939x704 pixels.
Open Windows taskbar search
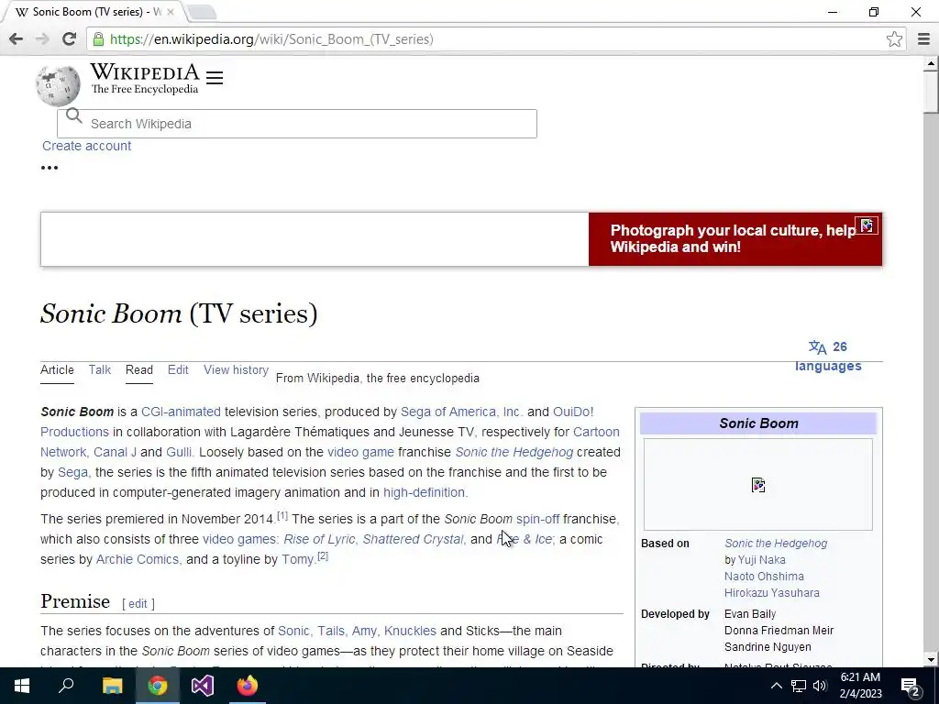click(x=66, y=686)
